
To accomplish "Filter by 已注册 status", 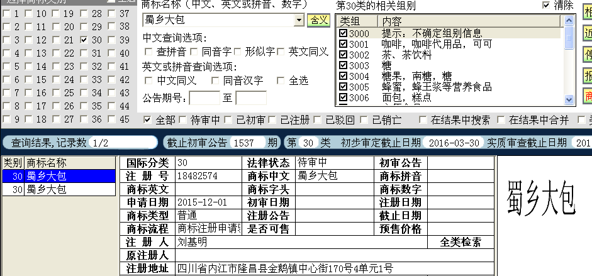I will [x=272, y=120].
